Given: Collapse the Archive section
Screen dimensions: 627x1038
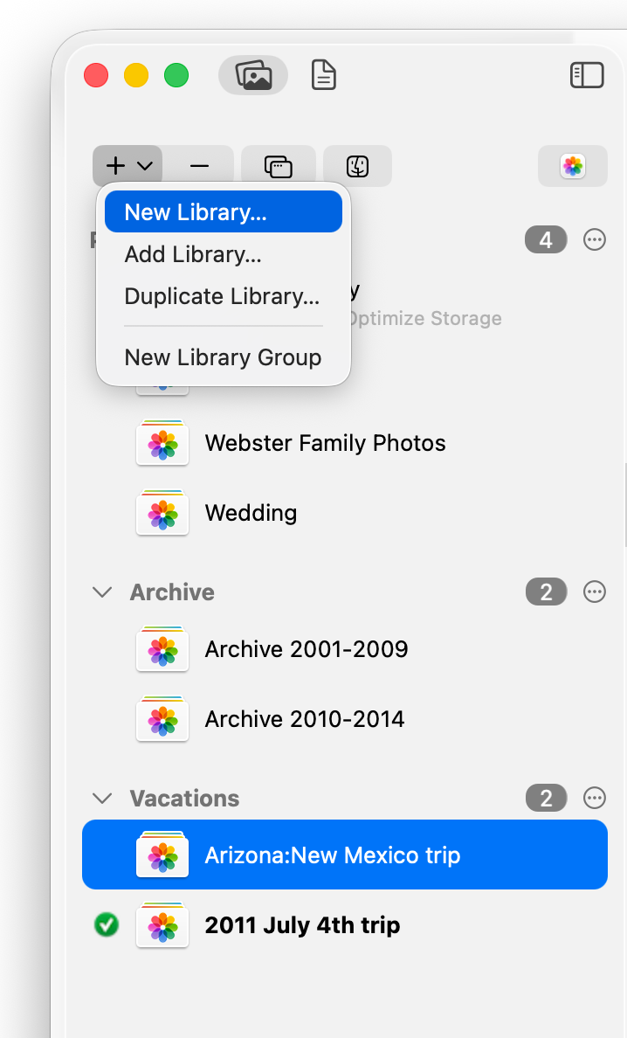Looking at the screenshot, I should coord(102,592).
